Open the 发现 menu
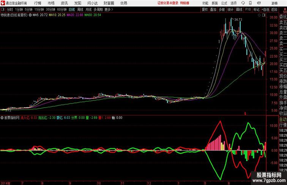Image resolution: width=287 pixels, height=185 pixels. click(x=78, y=3)
